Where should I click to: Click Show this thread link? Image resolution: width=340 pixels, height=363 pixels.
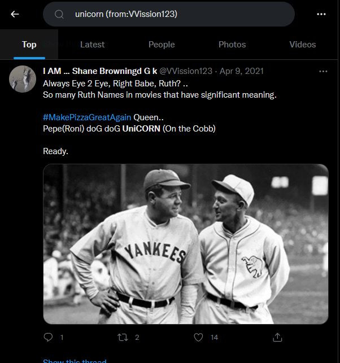point(75,360)
